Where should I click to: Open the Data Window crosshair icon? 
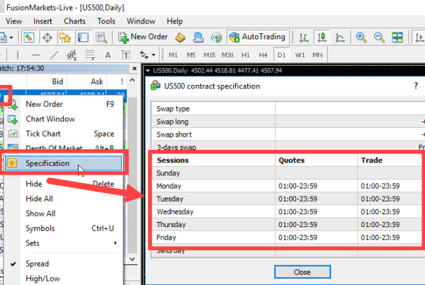pyautogui.click(x=47, y=37)
